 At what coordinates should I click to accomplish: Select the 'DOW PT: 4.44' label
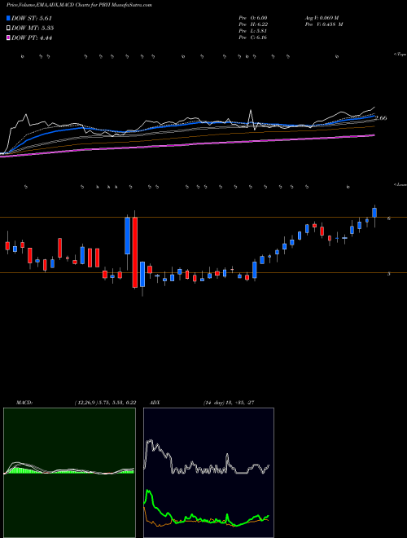pos(32,37)
